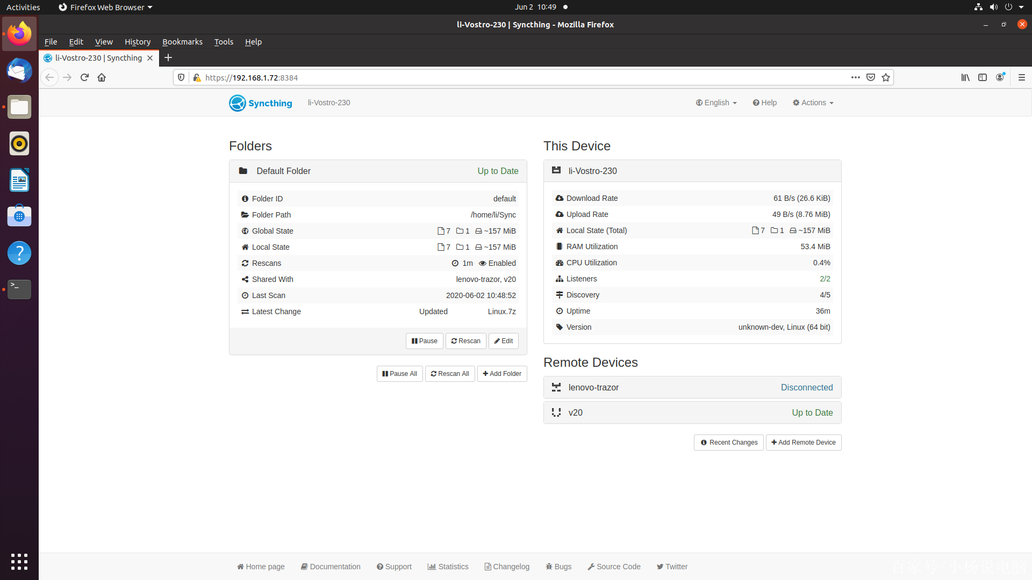The height and width of the screenshot is (580, 1032).
Task: Reload page with the refresh icon
Action: click(84, 77)
